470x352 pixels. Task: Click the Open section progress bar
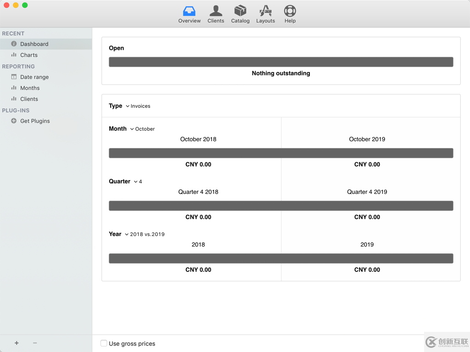click(281, 61)
